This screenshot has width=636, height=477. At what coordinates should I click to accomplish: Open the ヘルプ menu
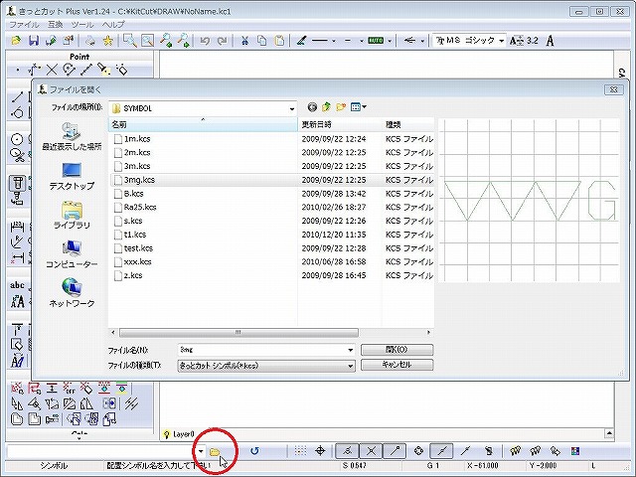click(x=113, y=25)
